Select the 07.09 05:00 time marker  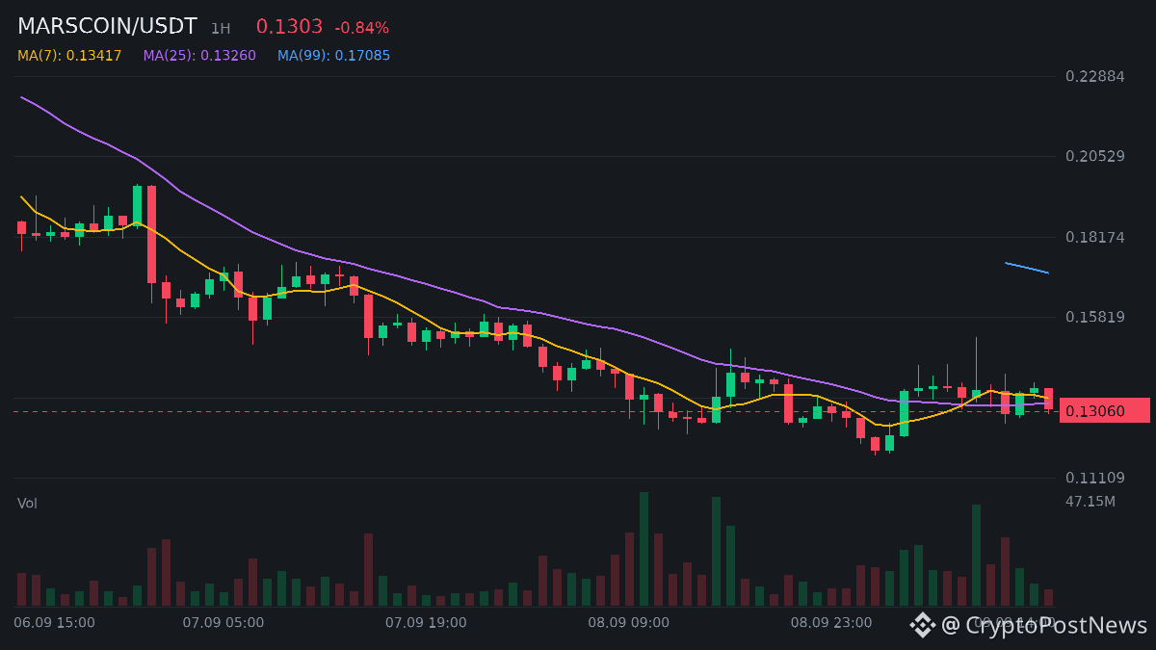coord(223,623)
